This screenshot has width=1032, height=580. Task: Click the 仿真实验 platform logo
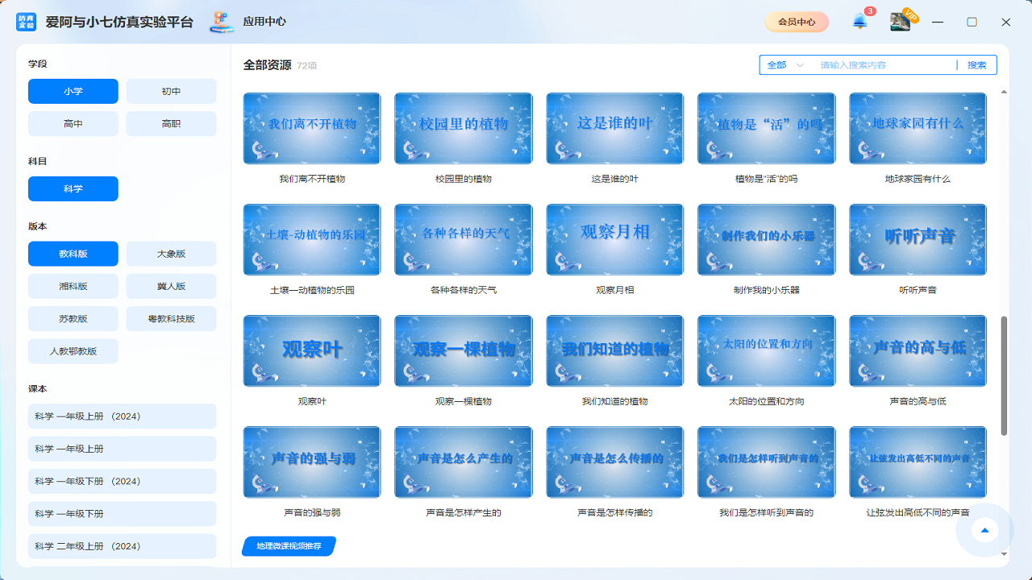[x=27, y=22]
